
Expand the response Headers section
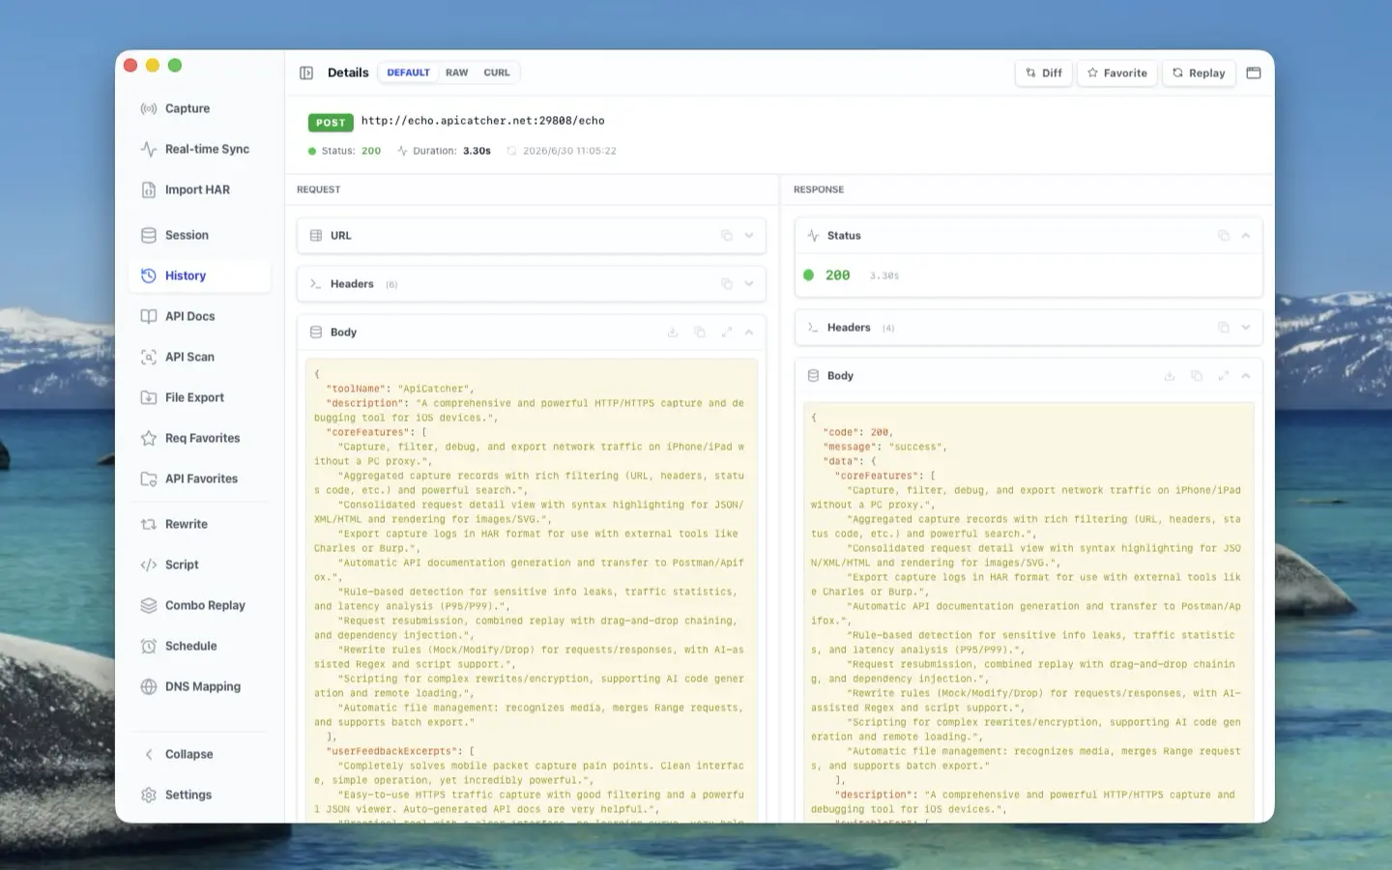click(x=1246, y=328)
